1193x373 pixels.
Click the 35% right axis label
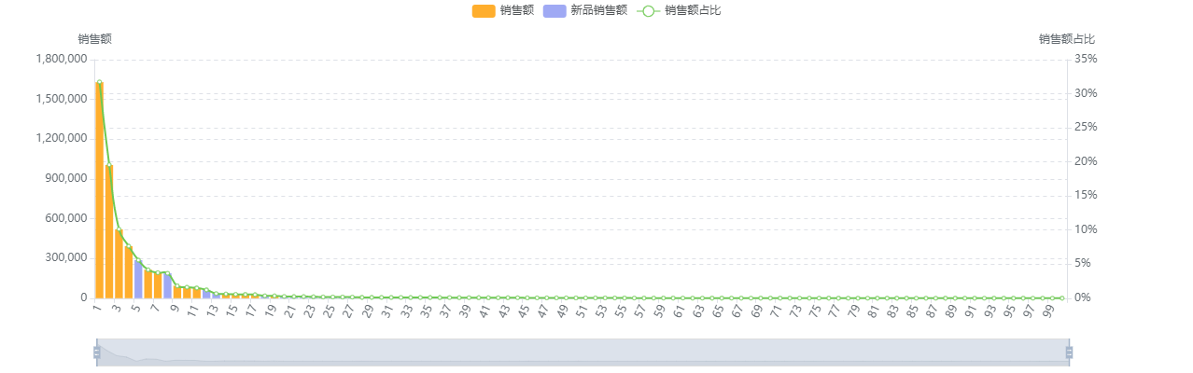coord(1086,59)
